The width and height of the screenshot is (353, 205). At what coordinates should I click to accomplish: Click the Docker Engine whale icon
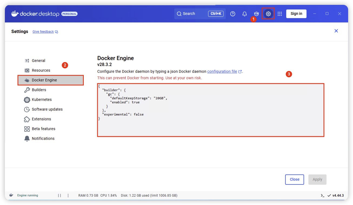point(27,80)
